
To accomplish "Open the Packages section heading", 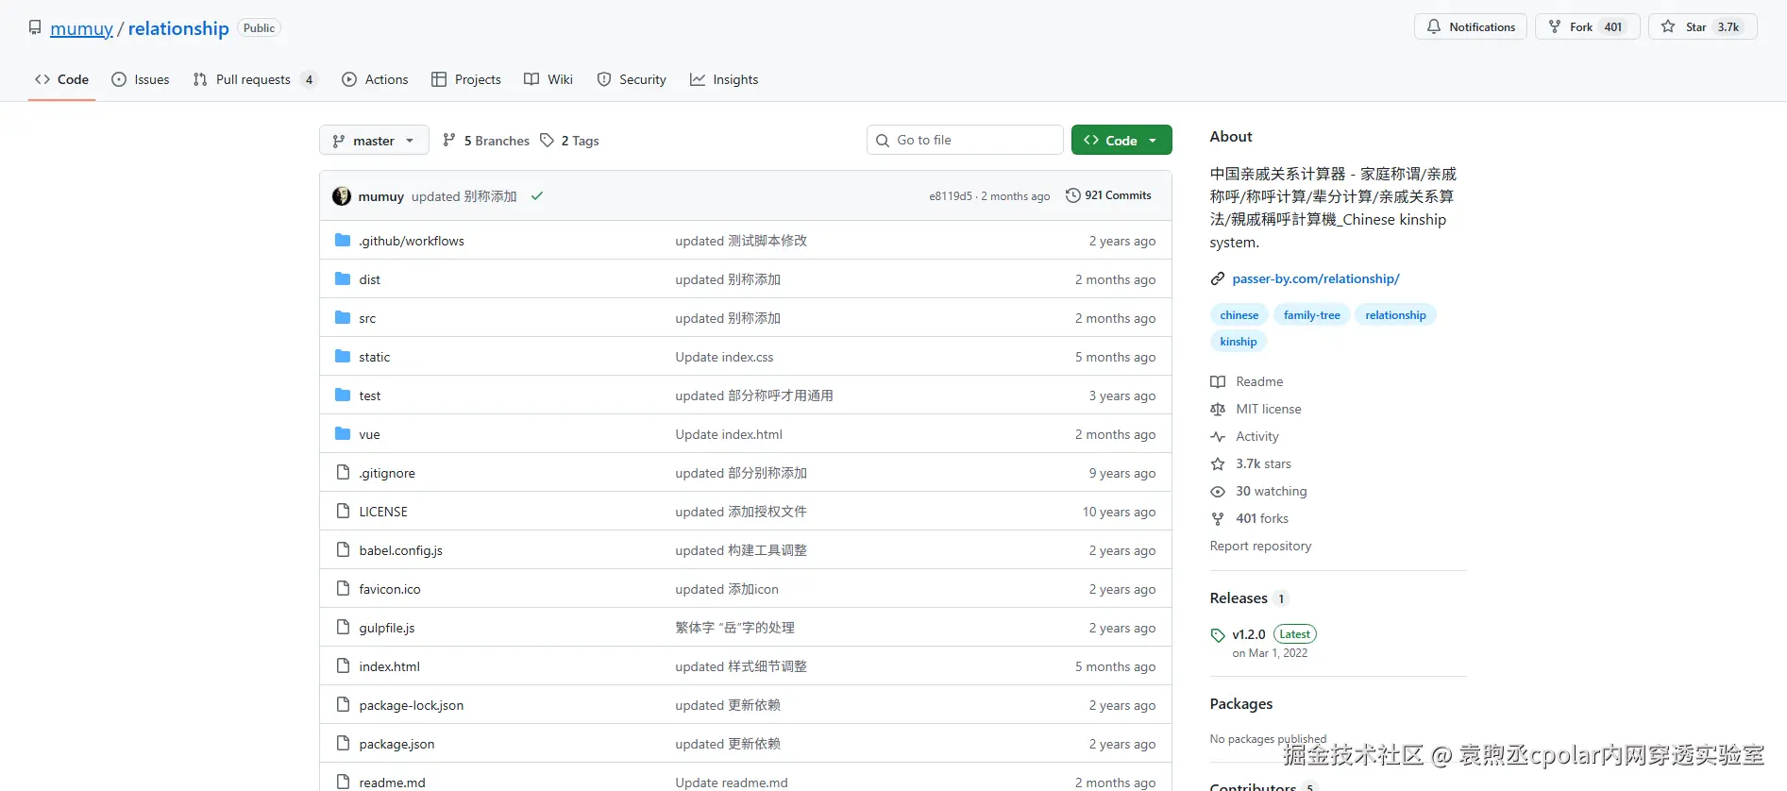I will [x=1241, y=704].
